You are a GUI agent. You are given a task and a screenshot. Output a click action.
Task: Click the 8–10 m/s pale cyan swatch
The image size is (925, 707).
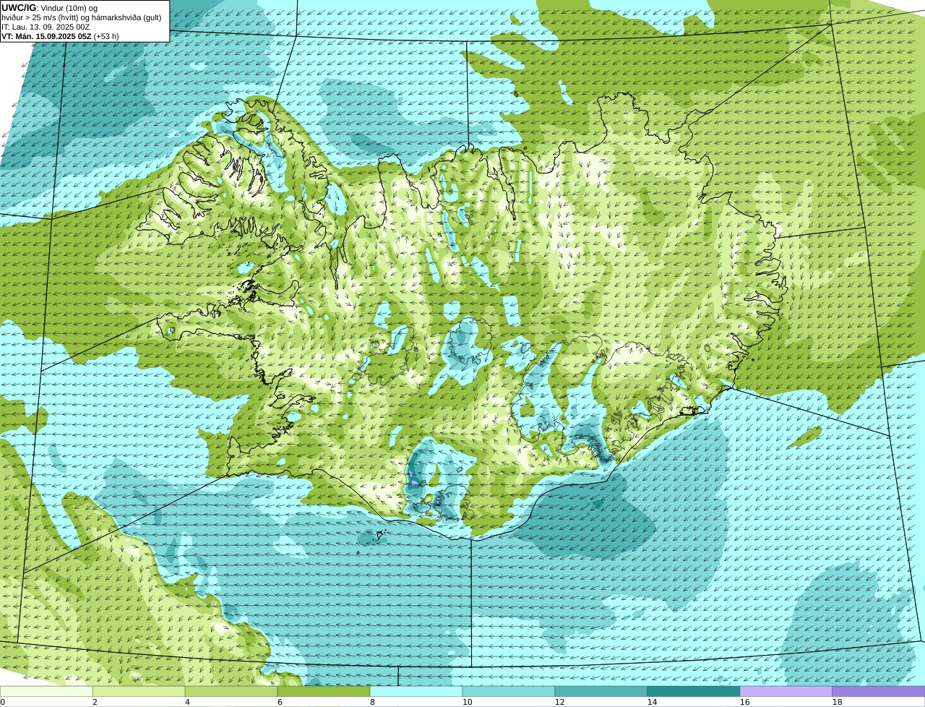tap(416, 691)
